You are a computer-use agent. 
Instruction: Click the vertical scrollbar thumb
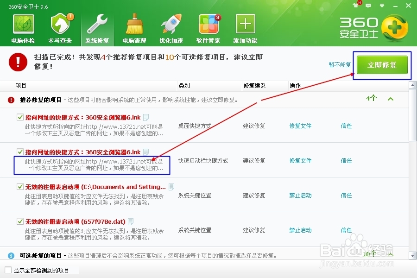412,115
